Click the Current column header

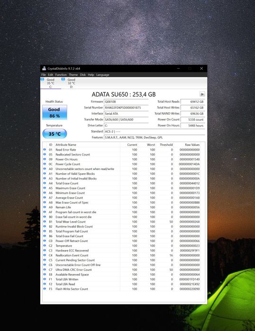pos(132,144)
